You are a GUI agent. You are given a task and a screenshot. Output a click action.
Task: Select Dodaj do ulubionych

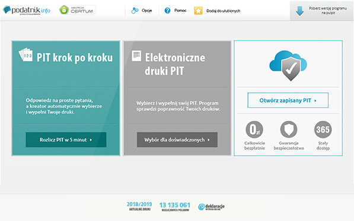coord(223,11)
